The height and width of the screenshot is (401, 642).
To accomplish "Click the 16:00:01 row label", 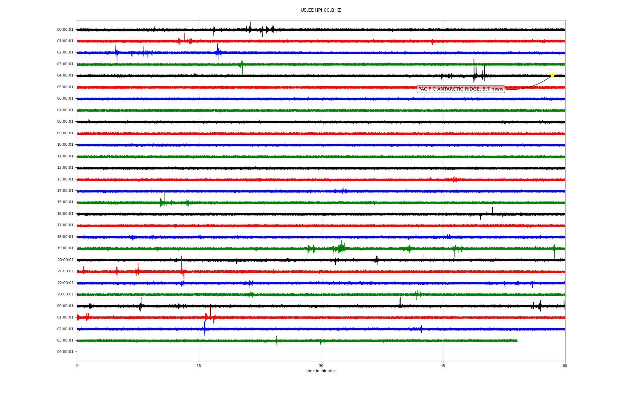I will click(x=65, y=214).
